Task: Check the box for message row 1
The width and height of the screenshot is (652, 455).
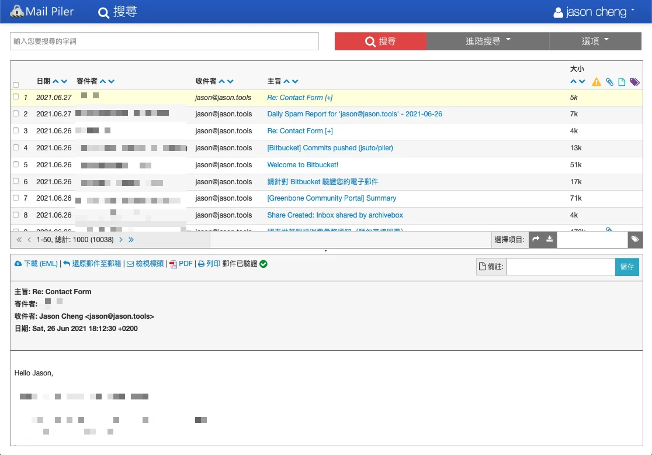Action: click(16, 96)
